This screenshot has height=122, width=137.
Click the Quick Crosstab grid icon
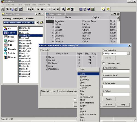[x=93, y=9]
